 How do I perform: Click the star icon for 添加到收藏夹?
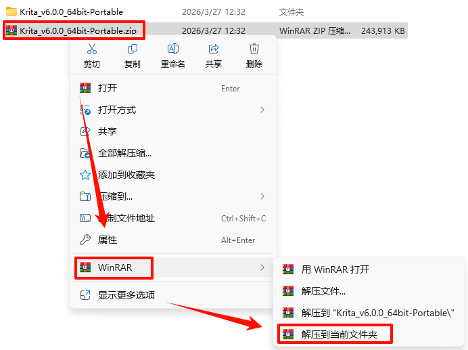coord(85,175)
